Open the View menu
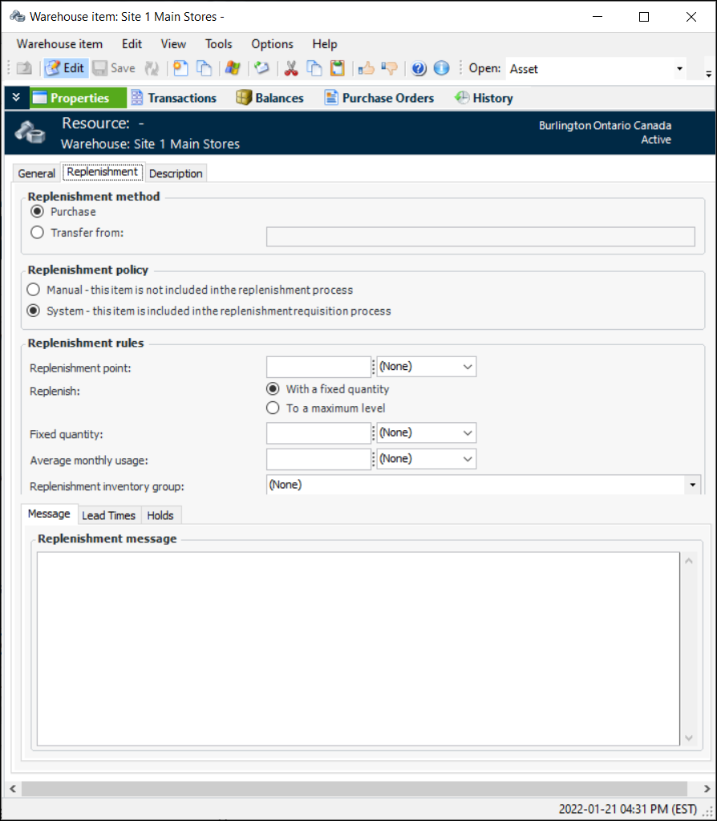The image size is (717, 821). tap(173, 44)
